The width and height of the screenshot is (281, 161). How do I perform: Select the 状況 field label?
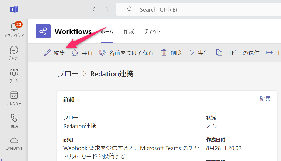click(211, 118)
